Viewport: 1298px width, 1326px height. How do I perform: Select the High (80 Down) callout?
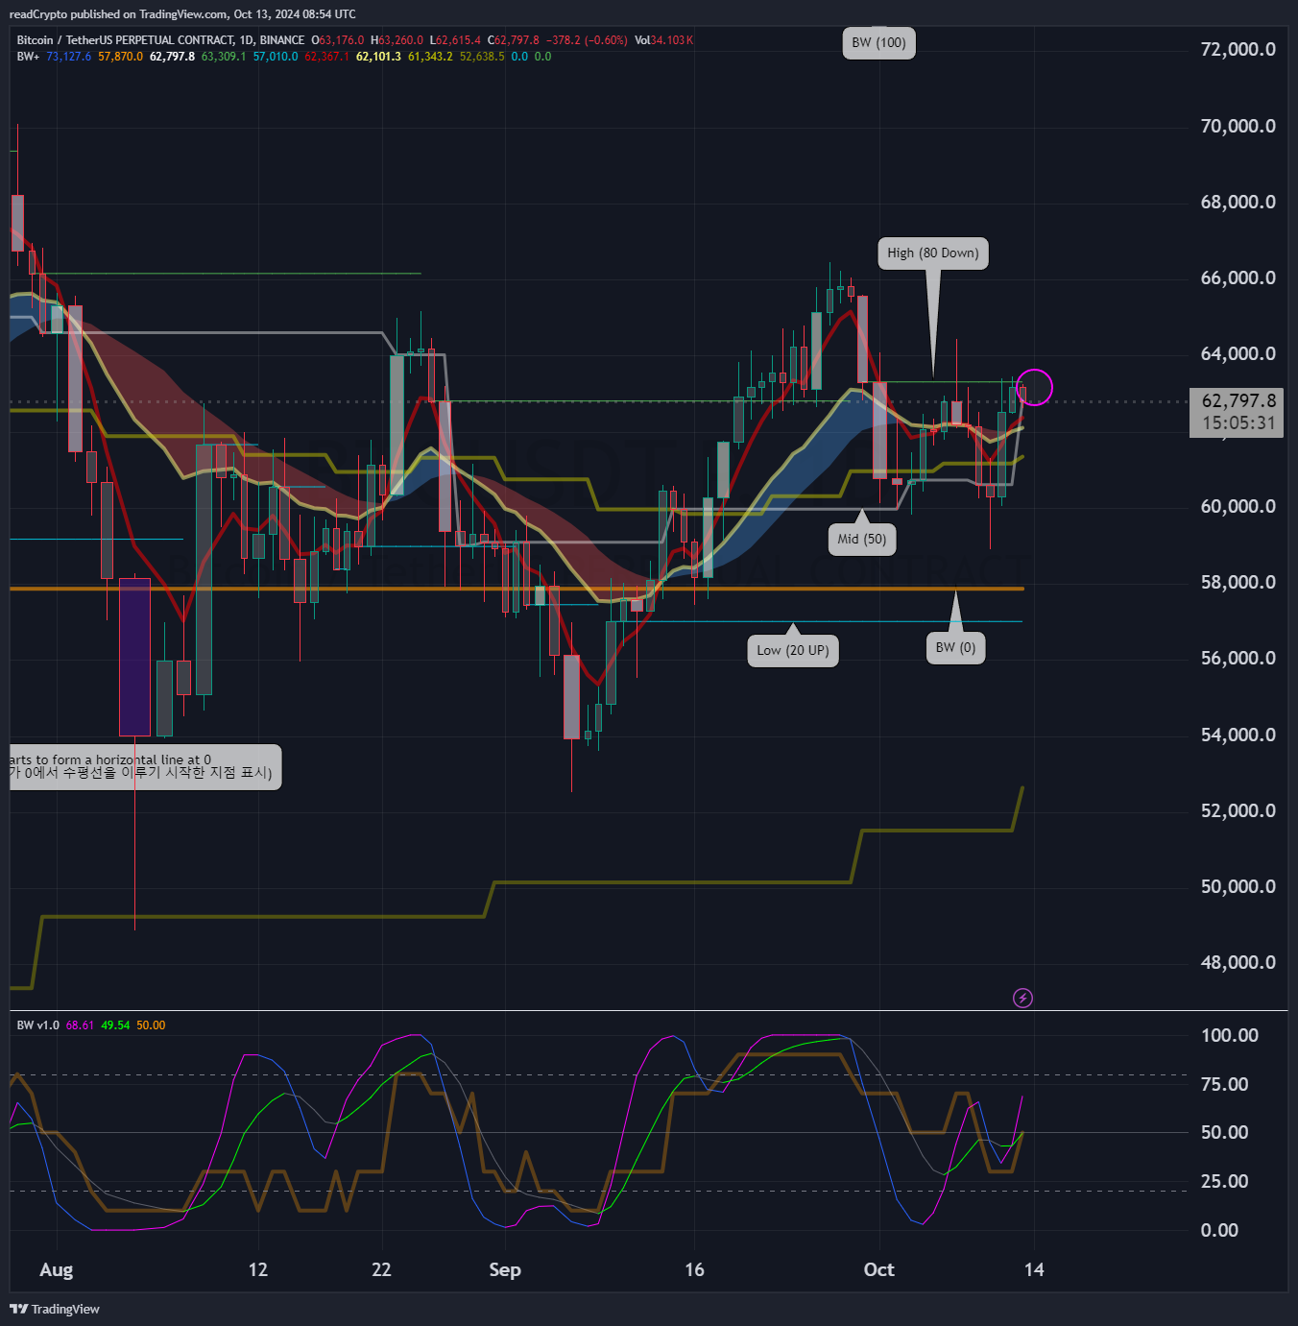[932, 253]
